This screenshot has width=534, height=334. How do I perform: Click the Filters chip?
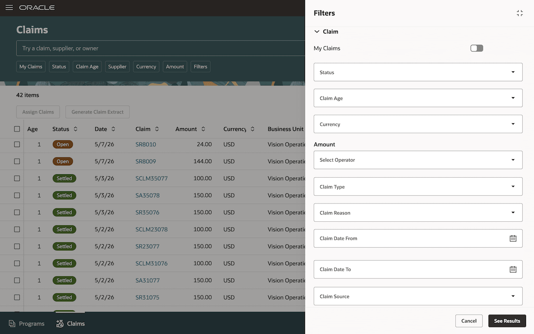pos(200,67)
